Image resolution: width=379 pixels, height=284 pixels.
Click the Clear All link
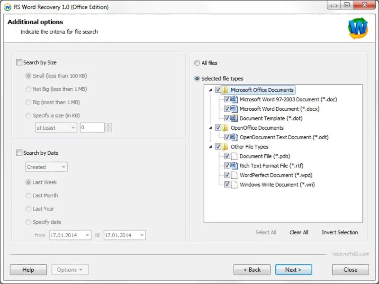click(x=299, y=232)
